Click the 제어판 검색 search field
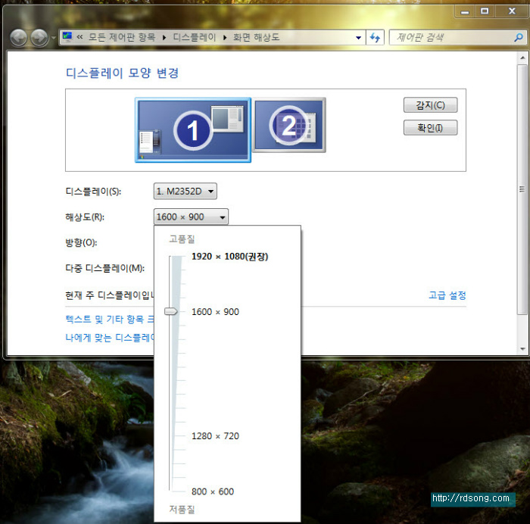Screen dimensions: 530x524 click(x=447, y=37)
